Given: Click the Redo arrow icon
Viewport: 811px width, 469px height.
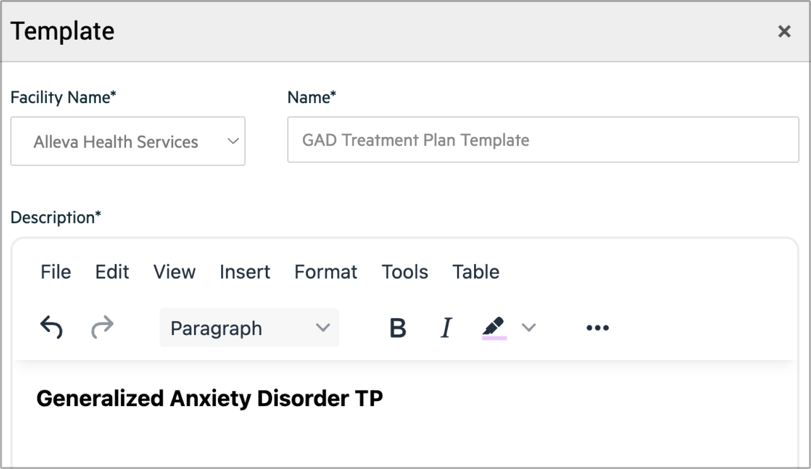Looking at the screenshot, I should [102, 327].
